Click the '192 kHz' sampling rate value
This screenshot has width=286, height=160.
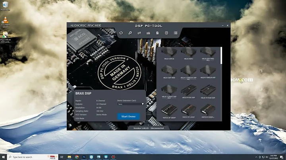(100, 111)
